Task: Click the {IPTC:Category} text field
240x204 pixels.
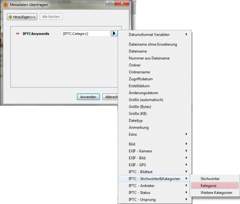Action: 85,33
